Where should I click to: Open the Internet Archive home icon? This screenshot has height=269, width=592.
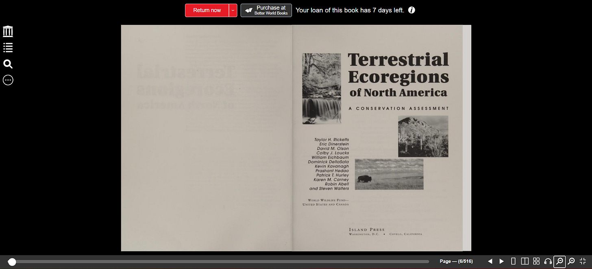click(8, 31)
